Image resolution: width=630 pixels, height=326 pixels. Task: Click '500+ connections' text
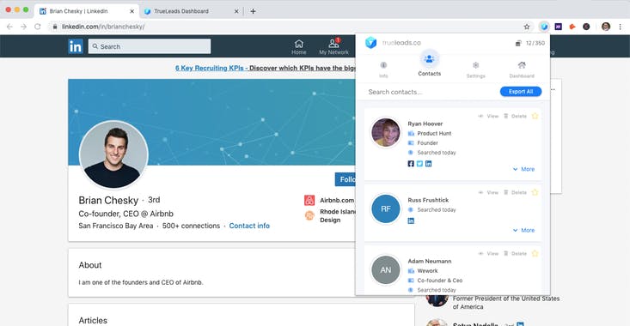coord(192,226)
